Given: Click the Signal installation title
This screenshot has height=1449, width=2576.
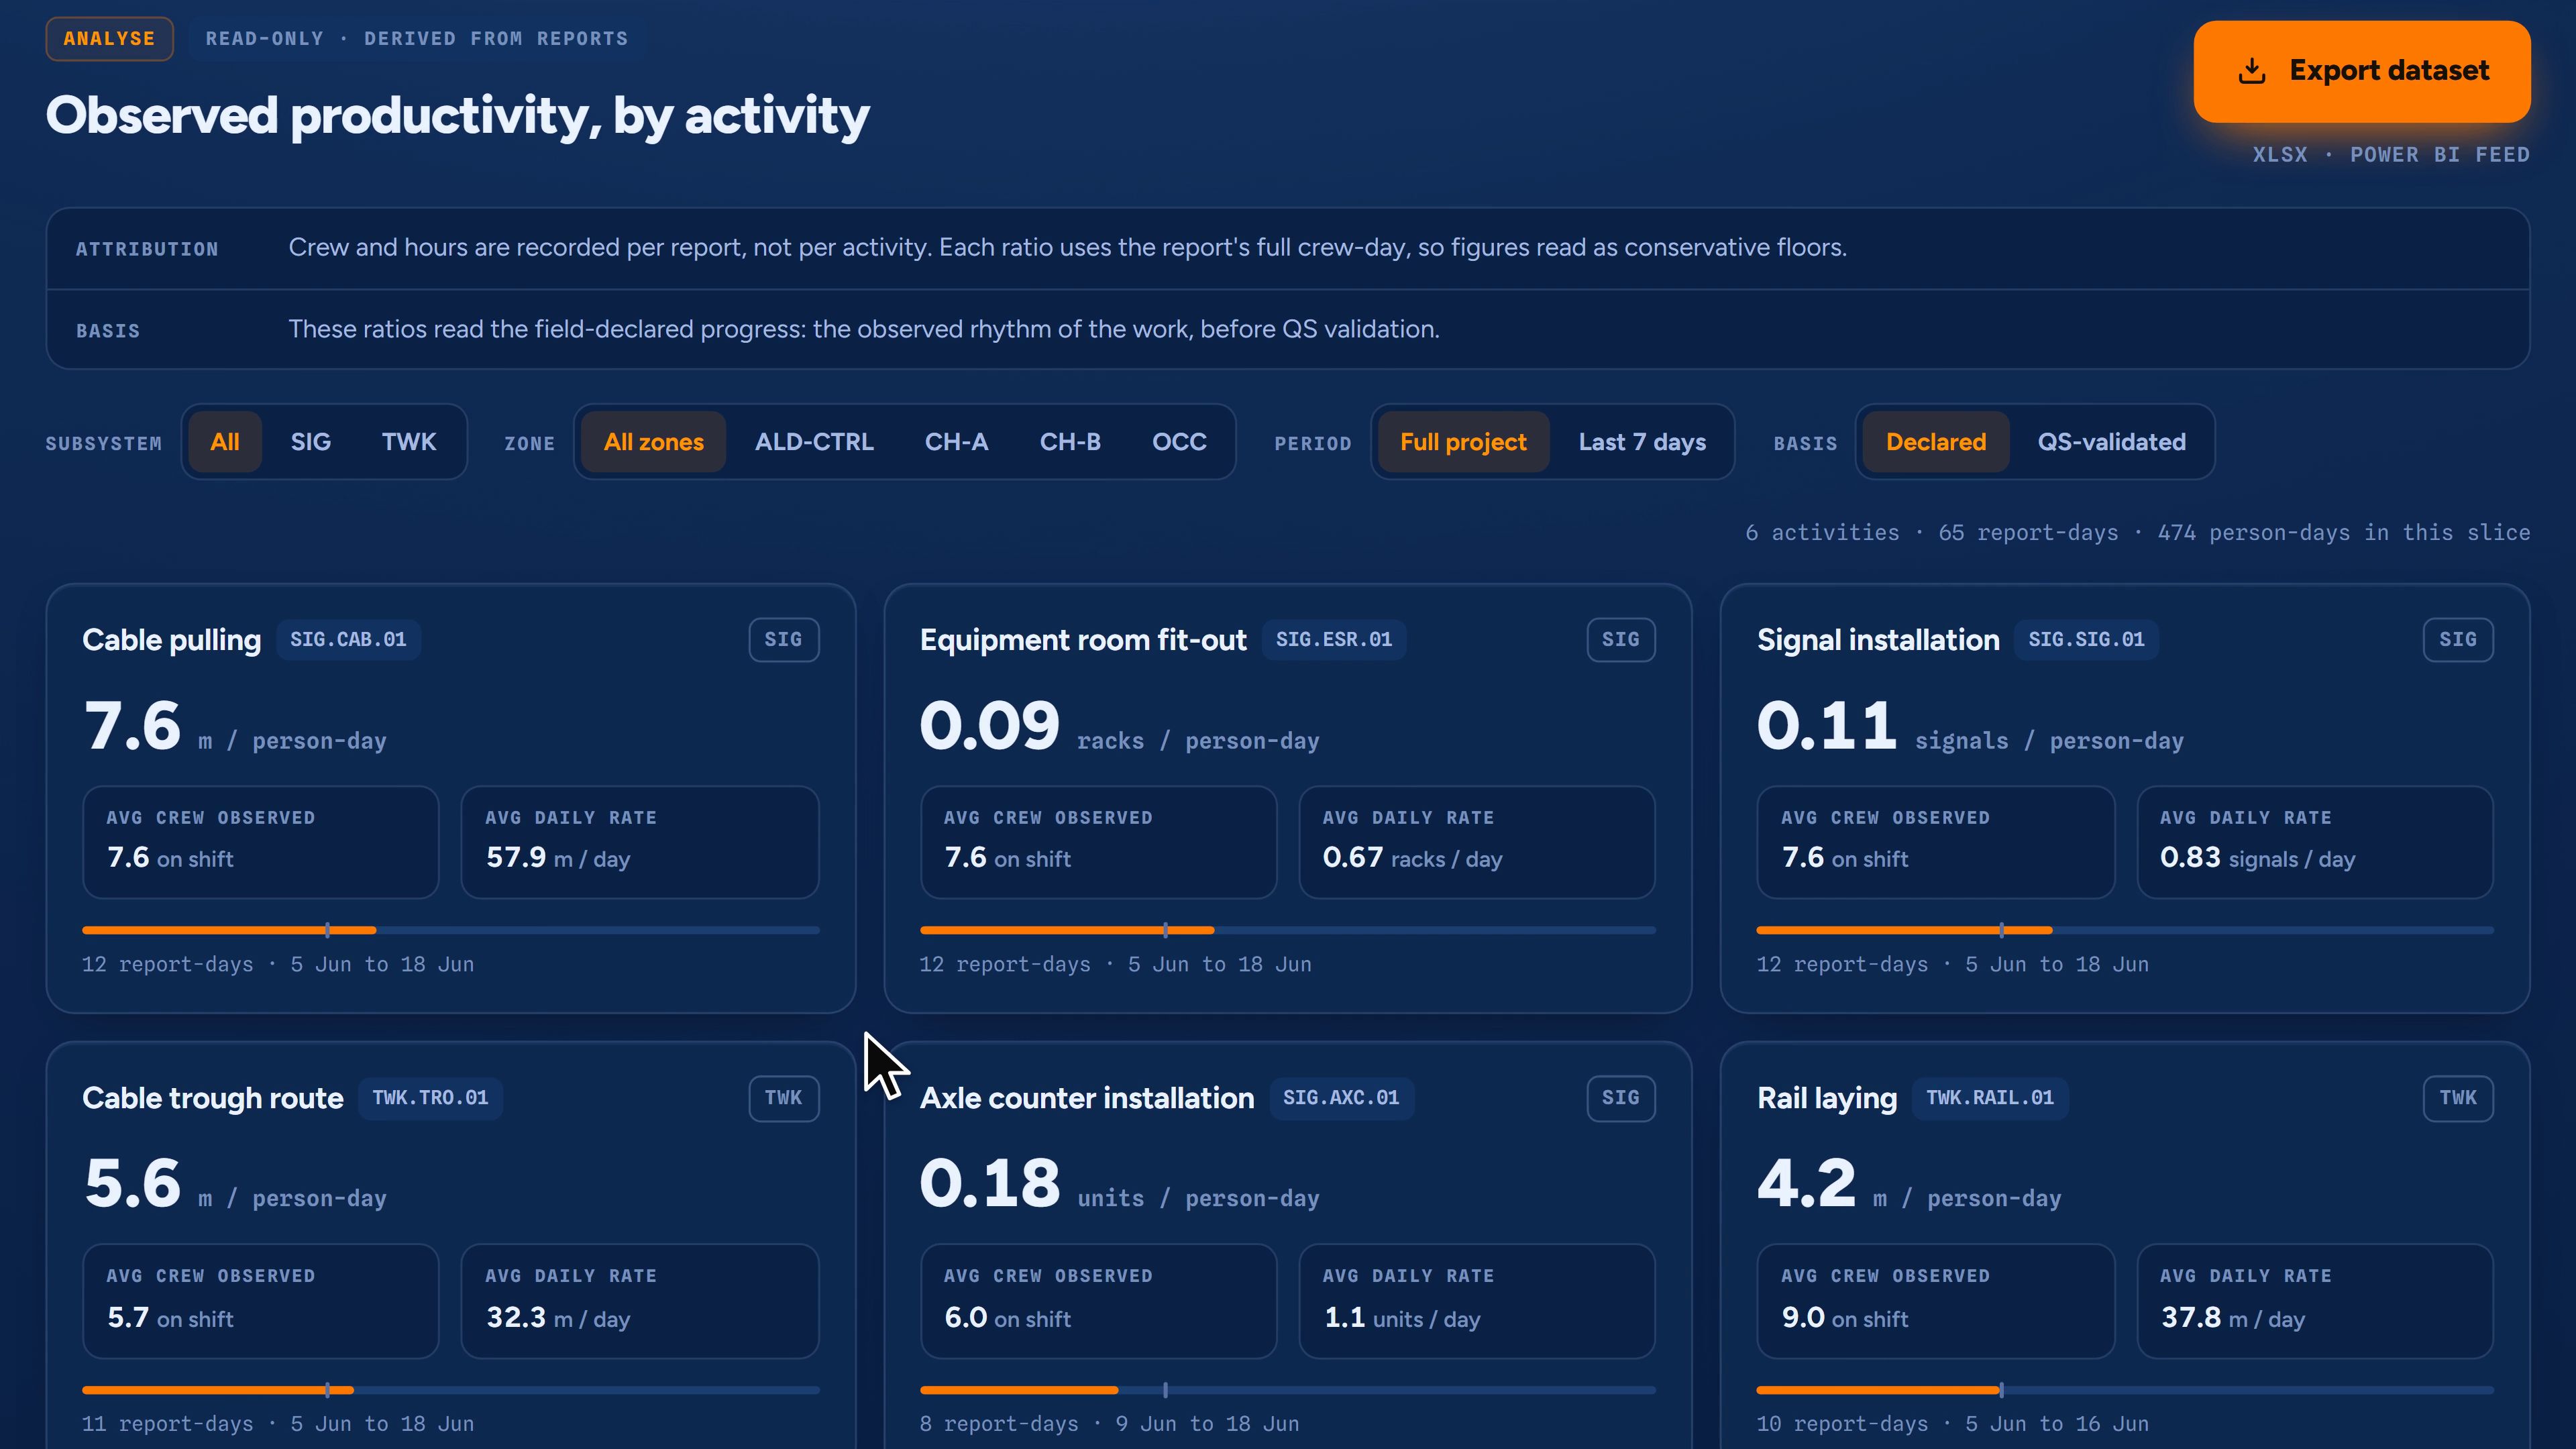Looking at the screenshot, I should coord(1878,640).
